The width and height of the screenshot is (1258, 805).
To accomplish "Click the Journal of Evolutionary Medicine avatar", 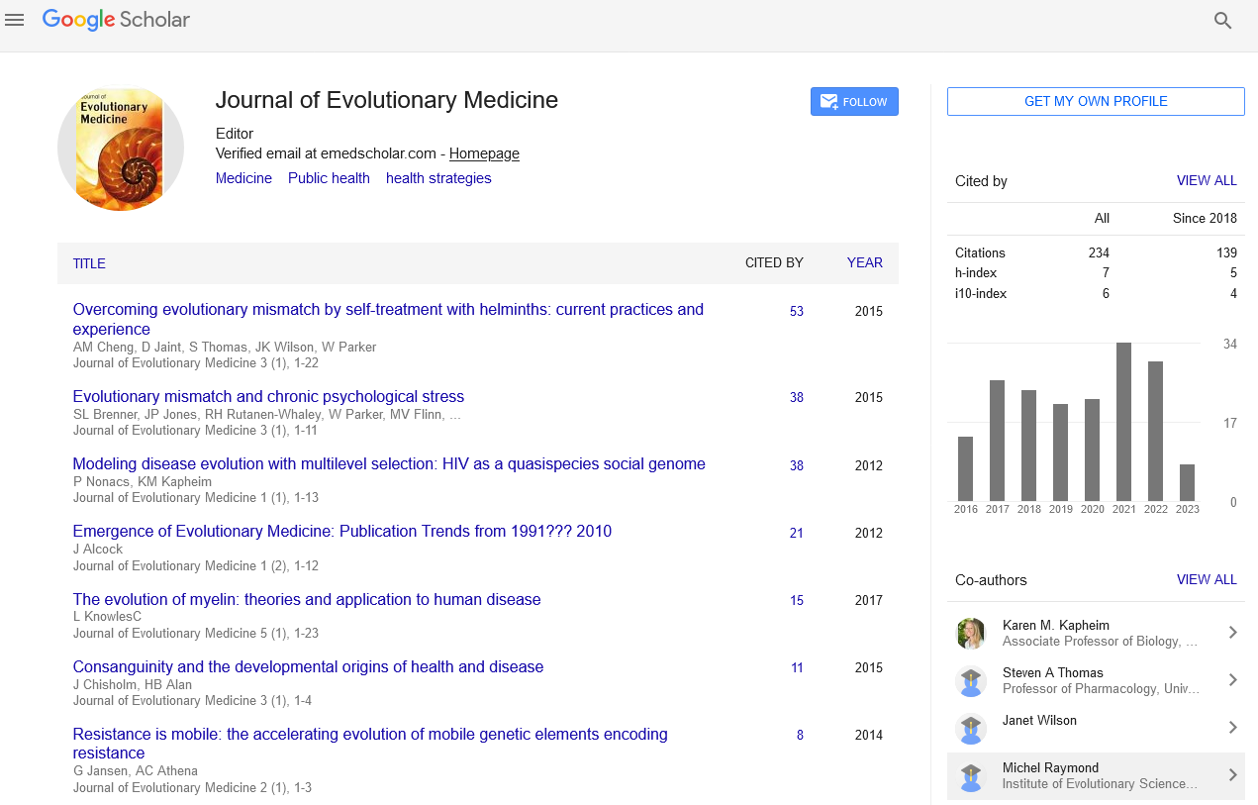I will [121, 149].
